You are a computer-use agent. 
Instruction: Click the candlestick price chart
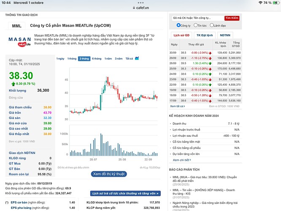[113, 94]
